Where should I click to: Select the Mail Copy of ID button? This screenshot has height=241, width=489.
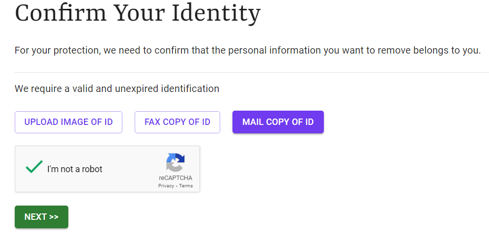click(278, 122)
